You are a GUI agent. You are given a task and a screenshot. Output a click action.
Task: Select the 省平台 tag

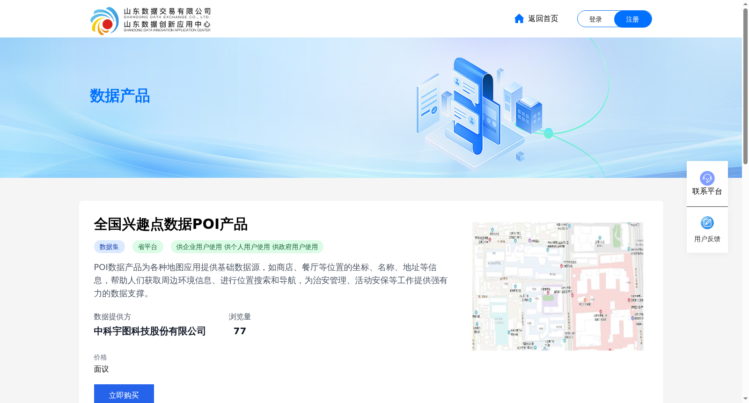[x=147, y=247]
